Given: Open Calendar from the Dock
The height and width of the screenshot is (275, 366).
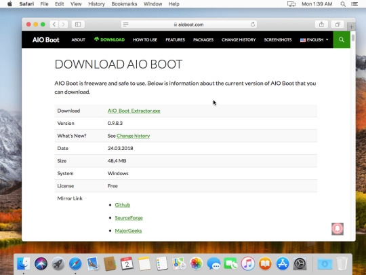Looking at the screenshot, I should pyautogui.click(x=127, y=263).
